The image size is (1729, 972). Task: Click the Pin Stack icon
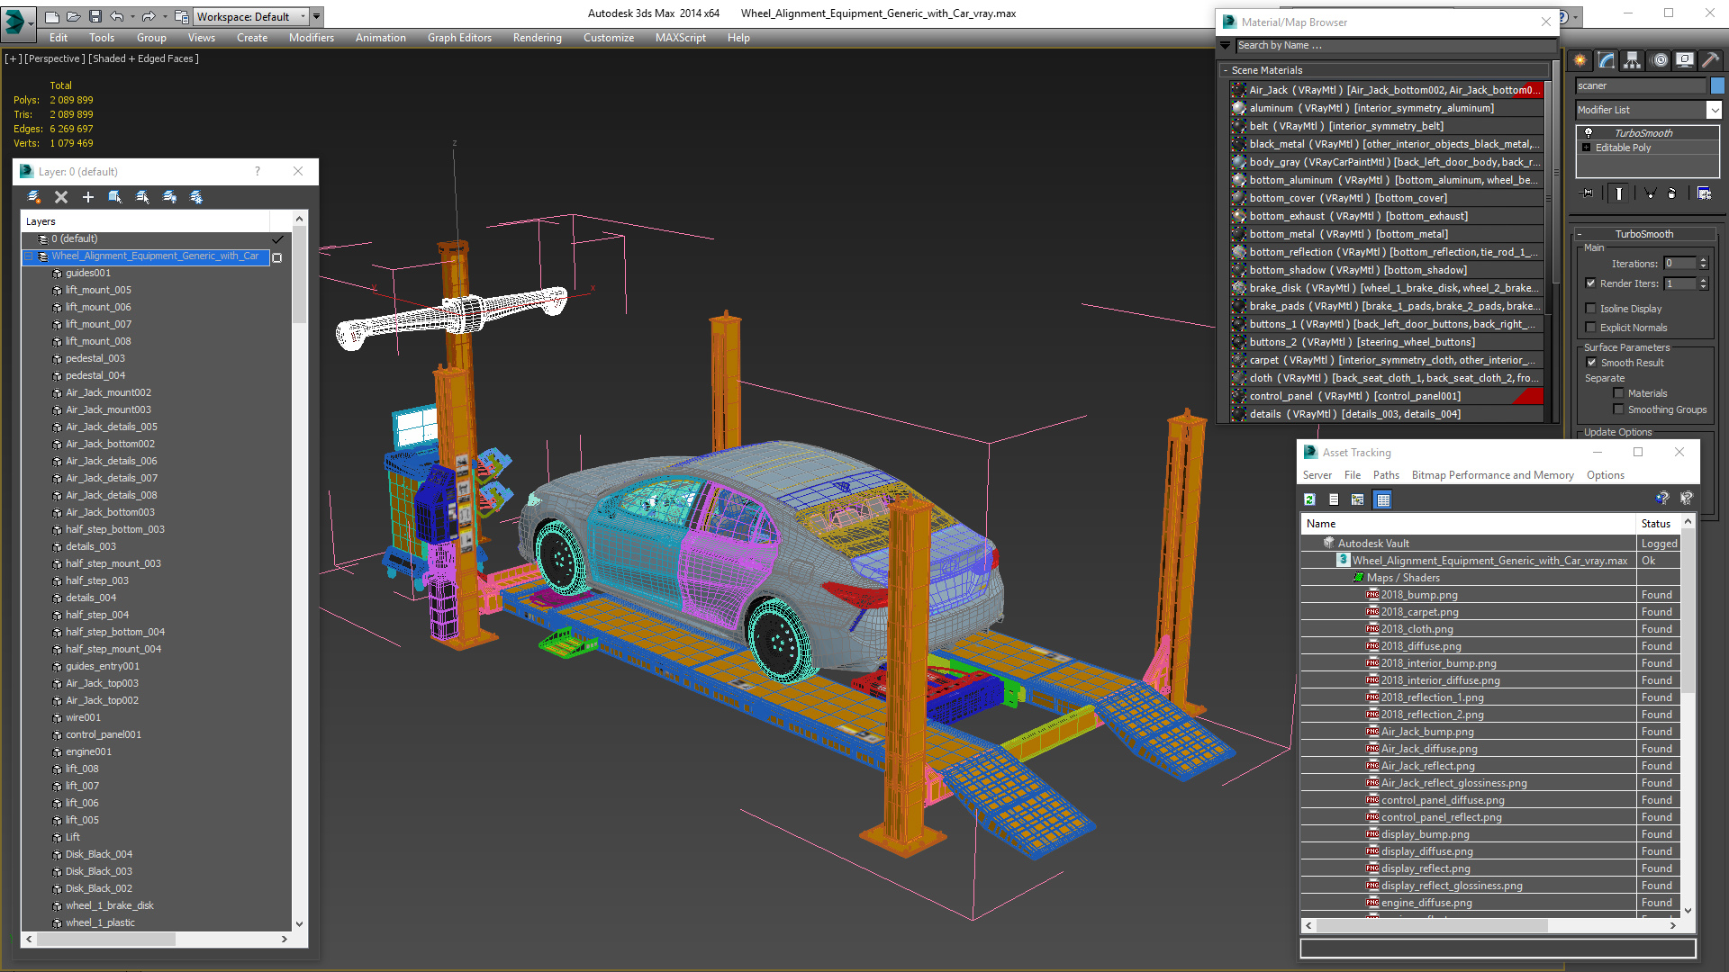tap(1588, 193)
